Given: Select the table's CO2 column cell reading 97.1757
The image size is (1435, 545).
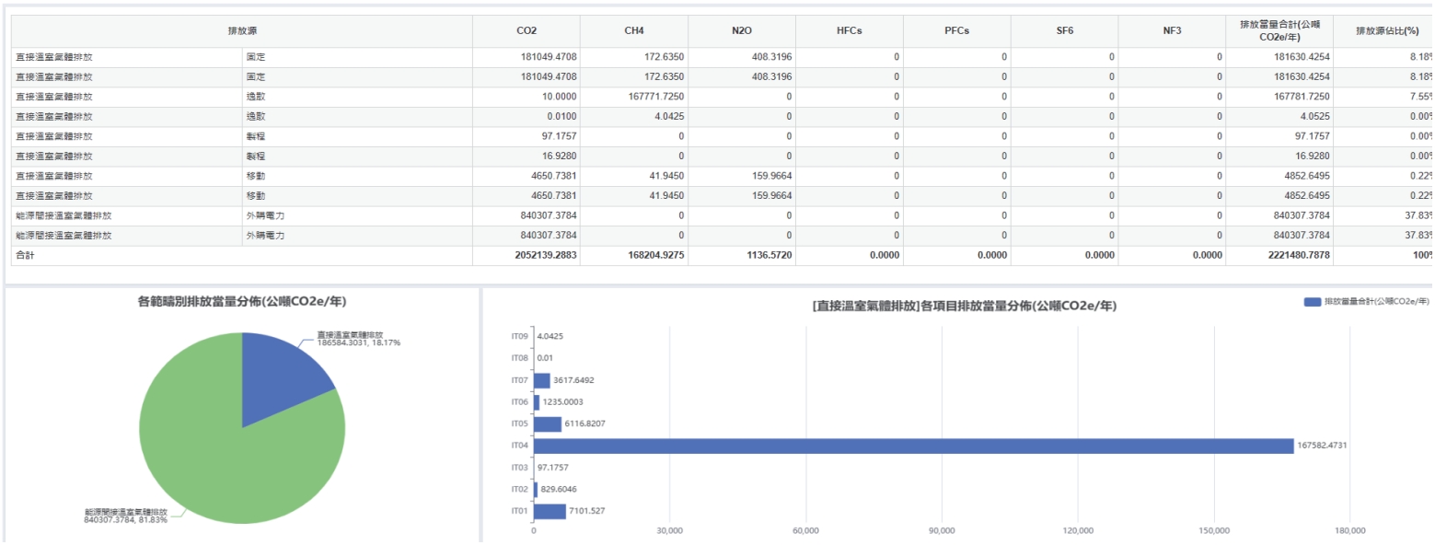Looking at the screenshot, I should tap(527, 136).
